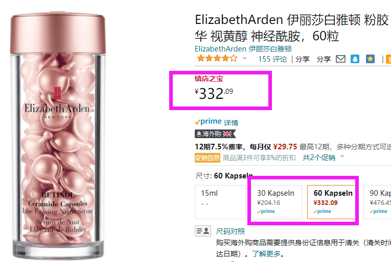Image resolution: width=391 pixels, height=262 pixels.
Task: Select the 90 Kapseln size option
Action: point(377,202)
